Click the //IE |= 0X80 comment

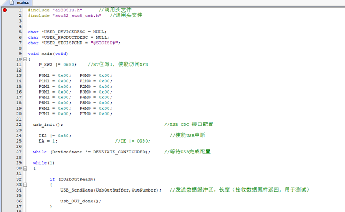point(133,141)
